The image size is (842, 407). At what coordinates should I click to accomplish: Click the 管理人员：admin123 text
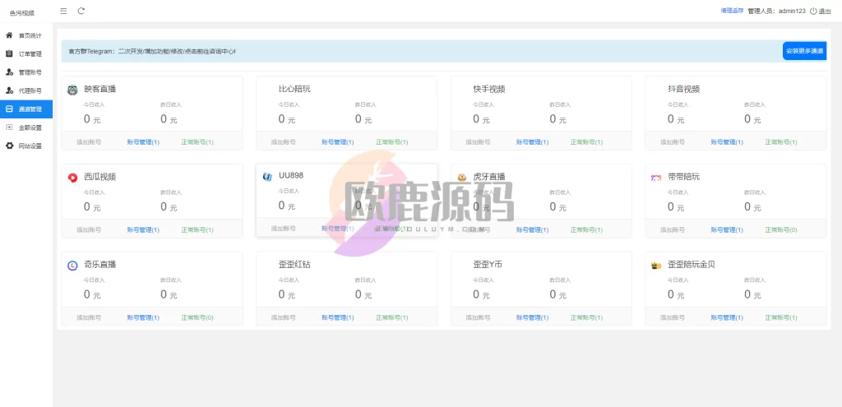click(x=776, y=11)
